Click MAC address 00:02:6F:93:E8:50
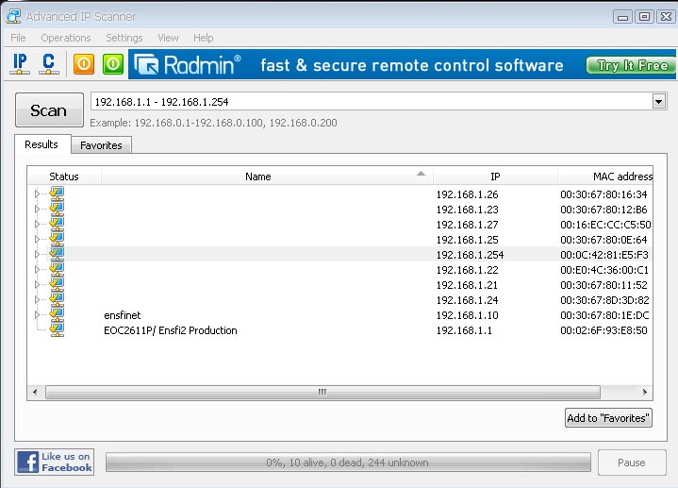 [604, 330]
